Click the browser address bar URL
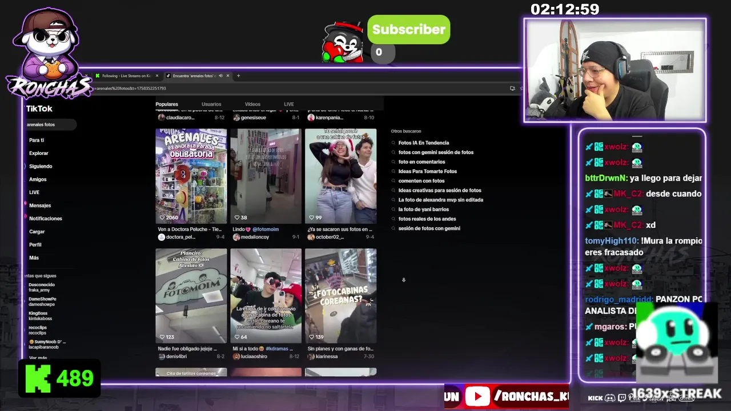 [130, 88]
